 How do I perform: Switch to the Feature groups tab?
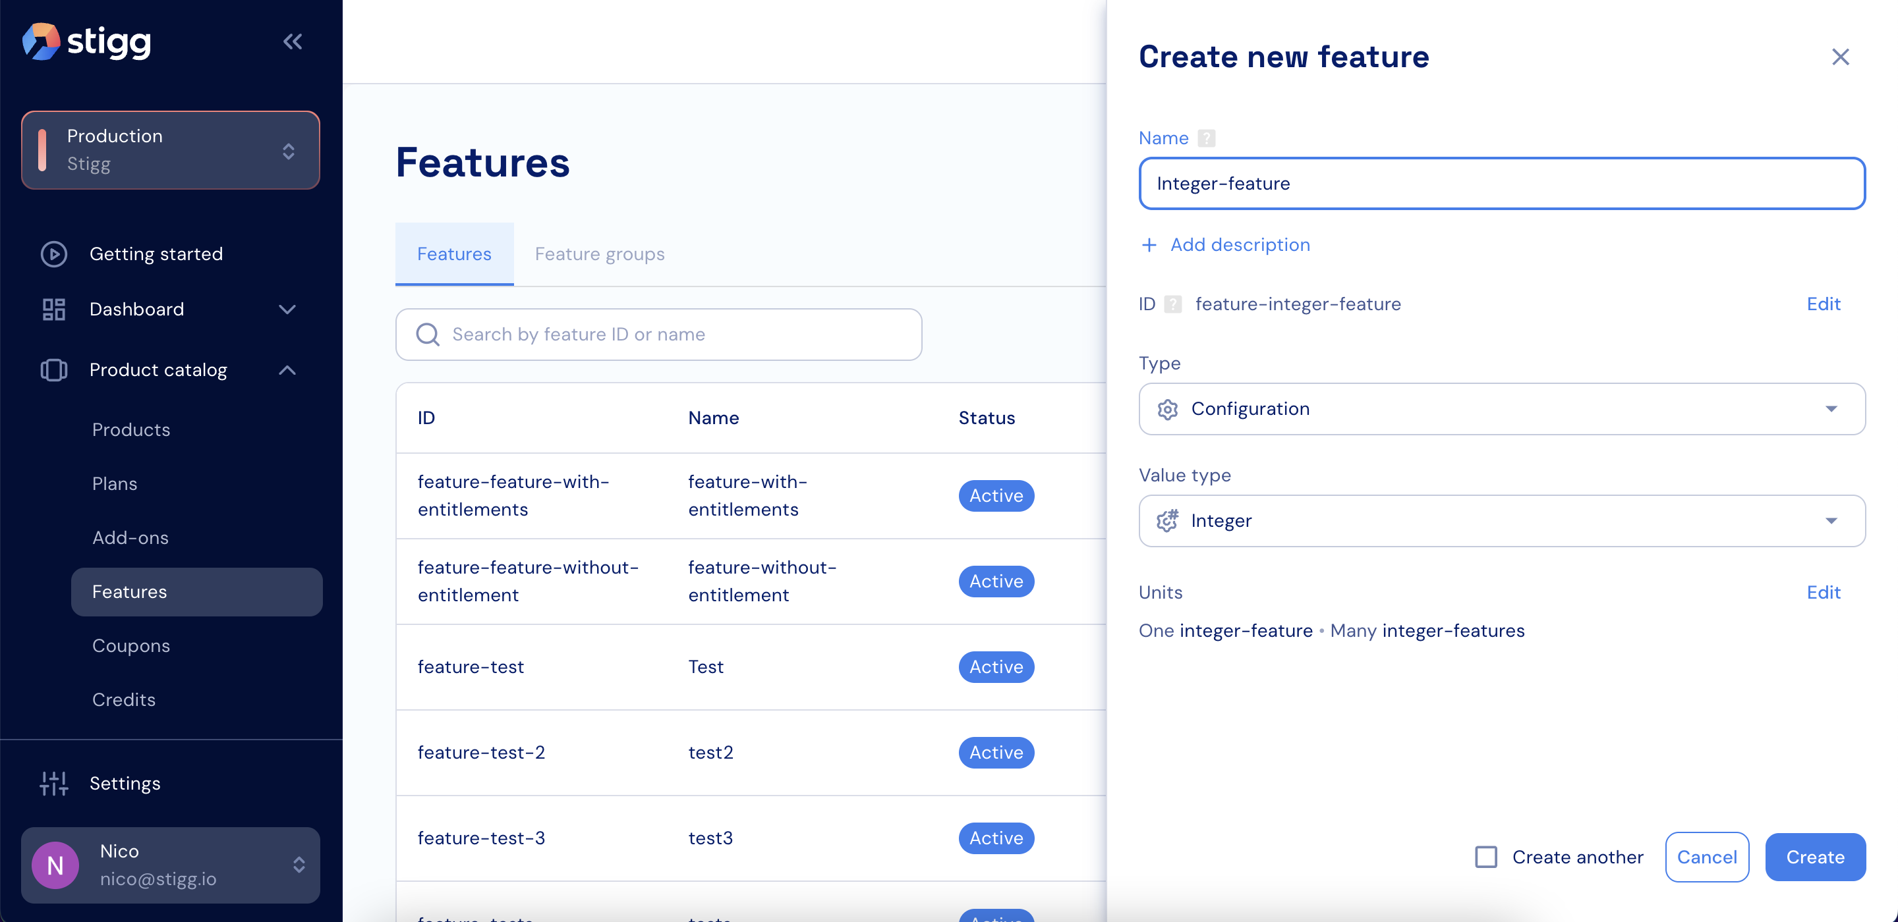(599, 254)
